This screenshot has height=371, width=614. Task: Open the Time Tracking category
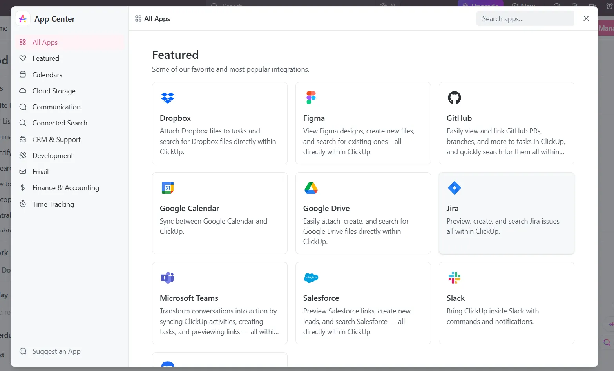point(70,204)
